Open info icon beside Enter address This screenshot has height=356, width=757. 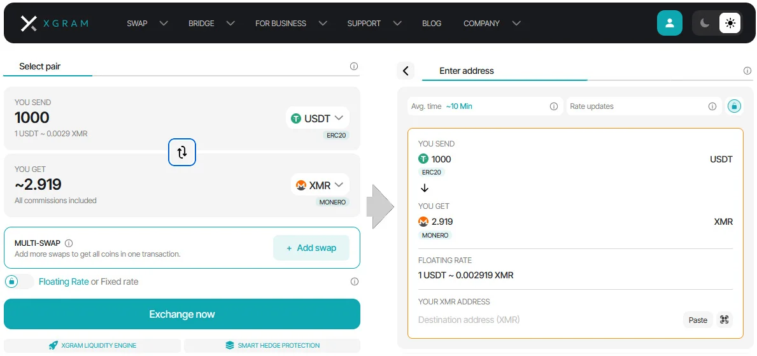748,71
